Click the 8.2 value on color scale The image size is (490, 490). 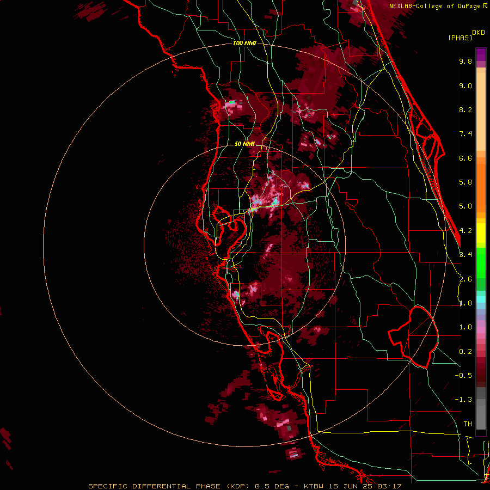click(465, 109)
